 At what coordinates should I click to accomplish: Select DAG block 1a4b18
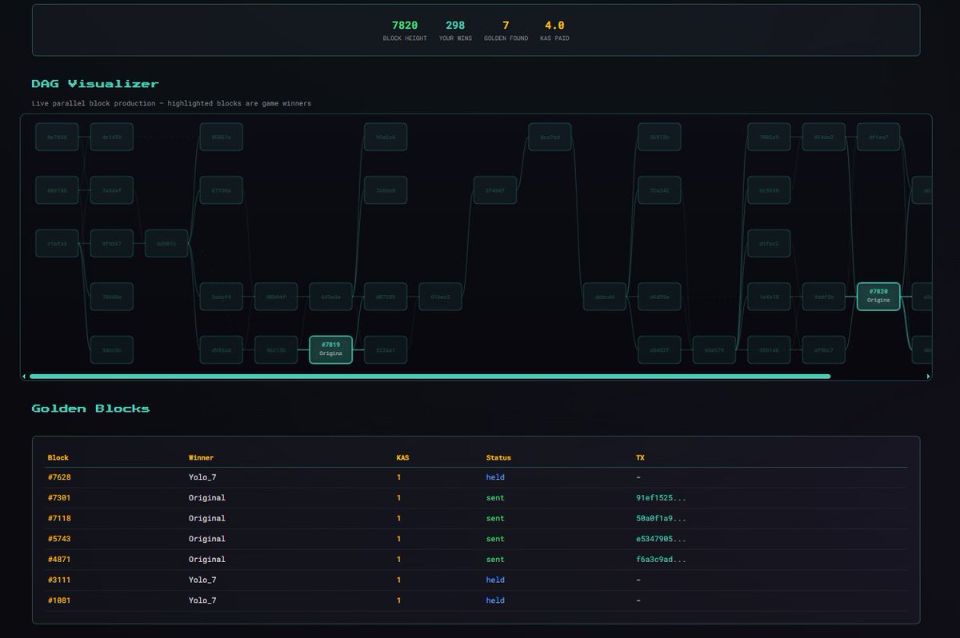click(x=769, y=296)
